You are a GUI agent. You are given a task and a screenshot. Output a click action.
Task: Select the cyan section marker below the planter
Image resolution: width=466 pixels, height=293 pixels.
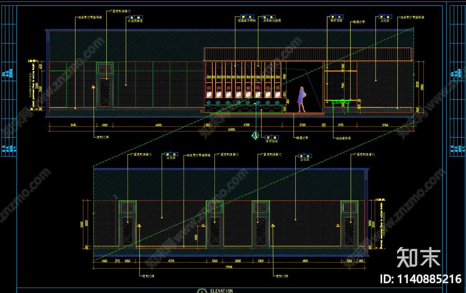256,135
